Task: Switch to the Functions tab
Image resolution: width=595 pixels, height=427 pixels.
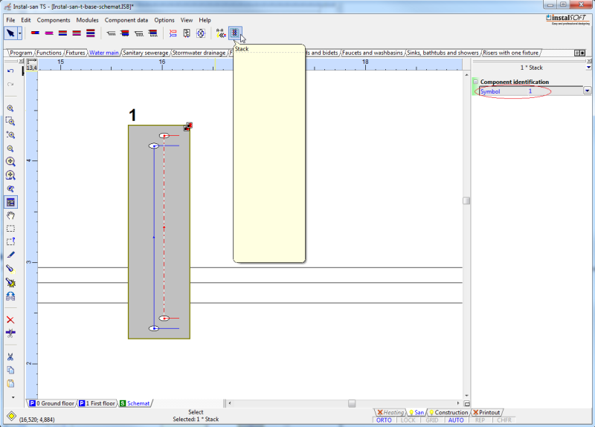Action: point(49,53)
